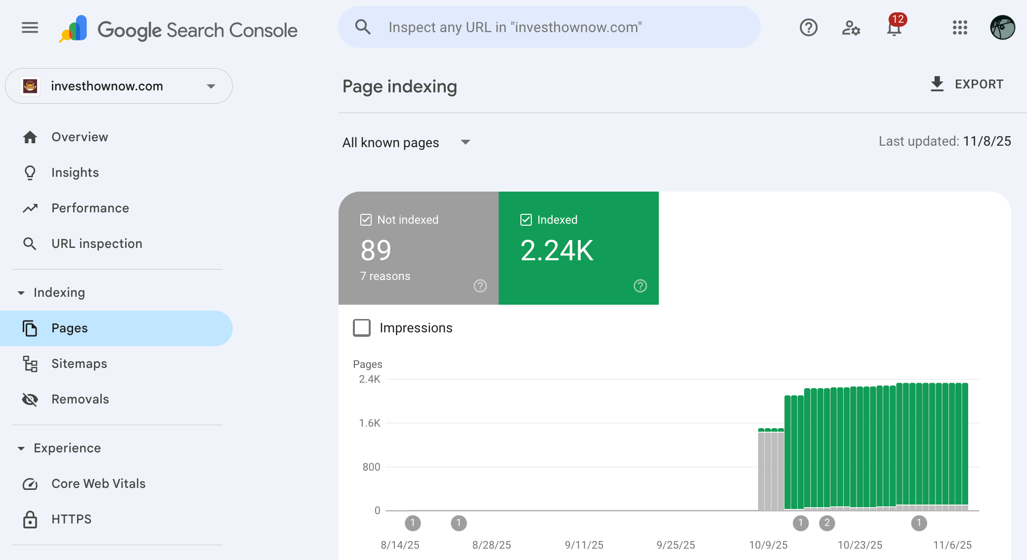This screenshot has height=560, width=1027.
Task: Click the Help question mark icon
Action: [x=809, y=28]
